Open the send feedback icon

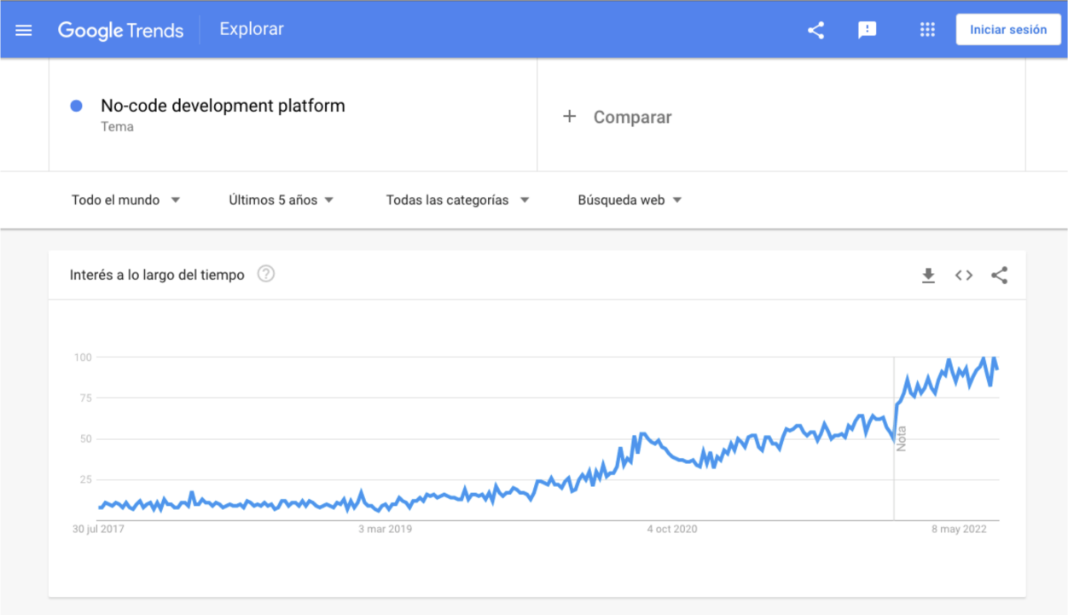868,30
